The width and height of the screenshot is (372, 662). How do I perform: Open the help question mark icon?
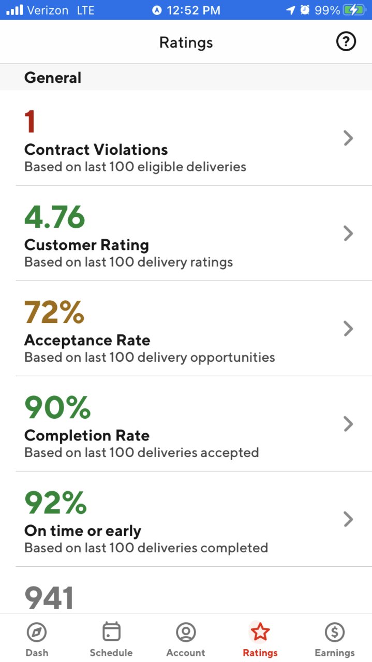(x=346, y=42)
